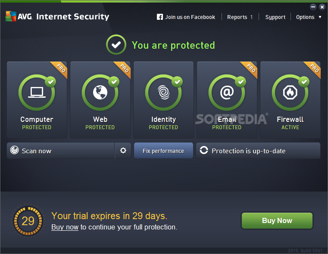Click the update refresh arrows icon
Viewport: 328px width, 254px height.
204,151
